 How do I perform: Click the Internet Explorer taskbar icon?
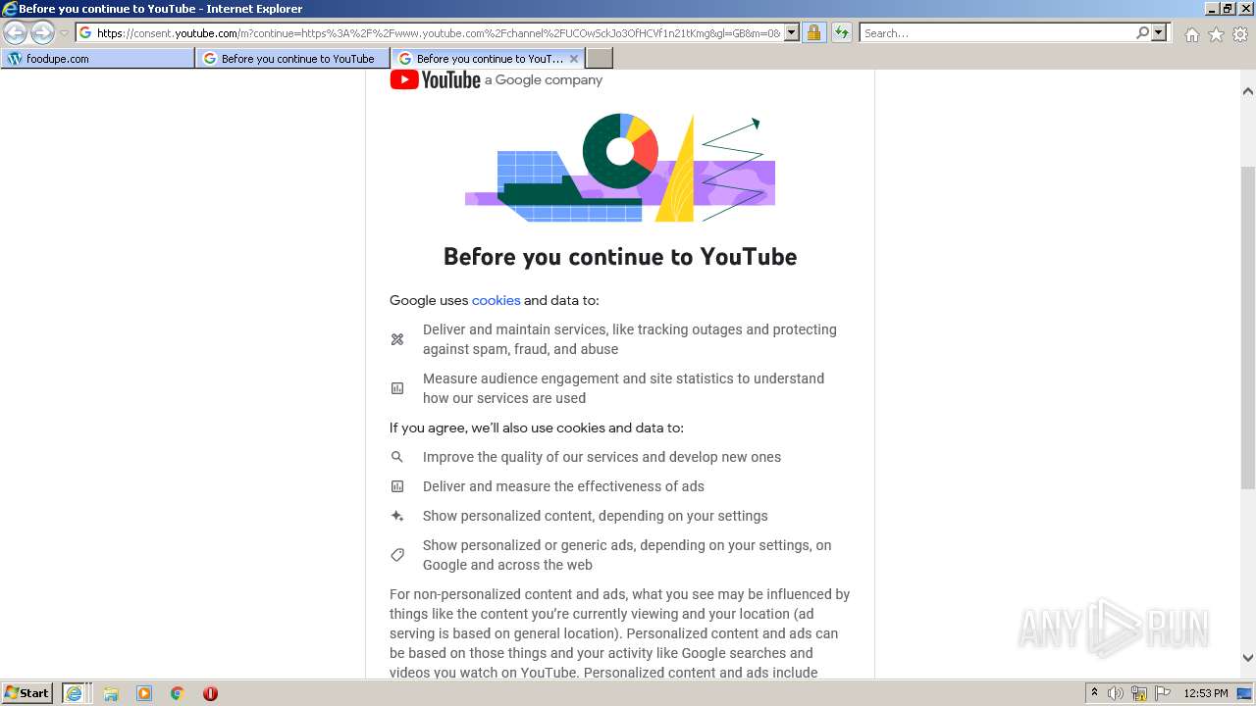(74, 693)
